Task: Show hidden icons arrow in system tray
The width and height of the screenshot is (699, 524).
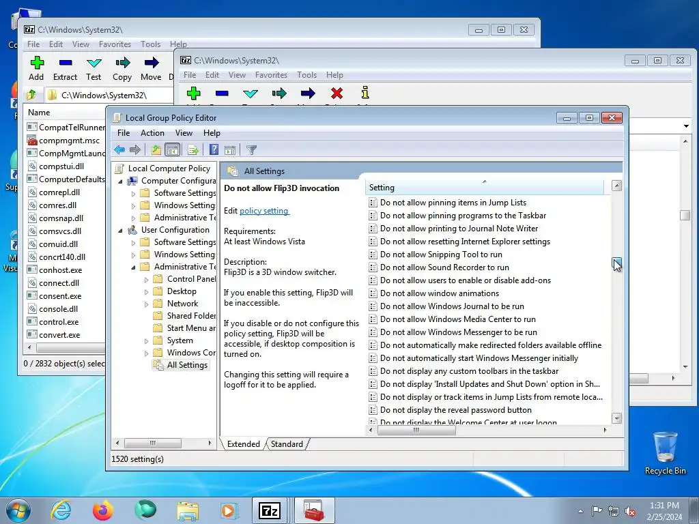Action: click(580, 511)
